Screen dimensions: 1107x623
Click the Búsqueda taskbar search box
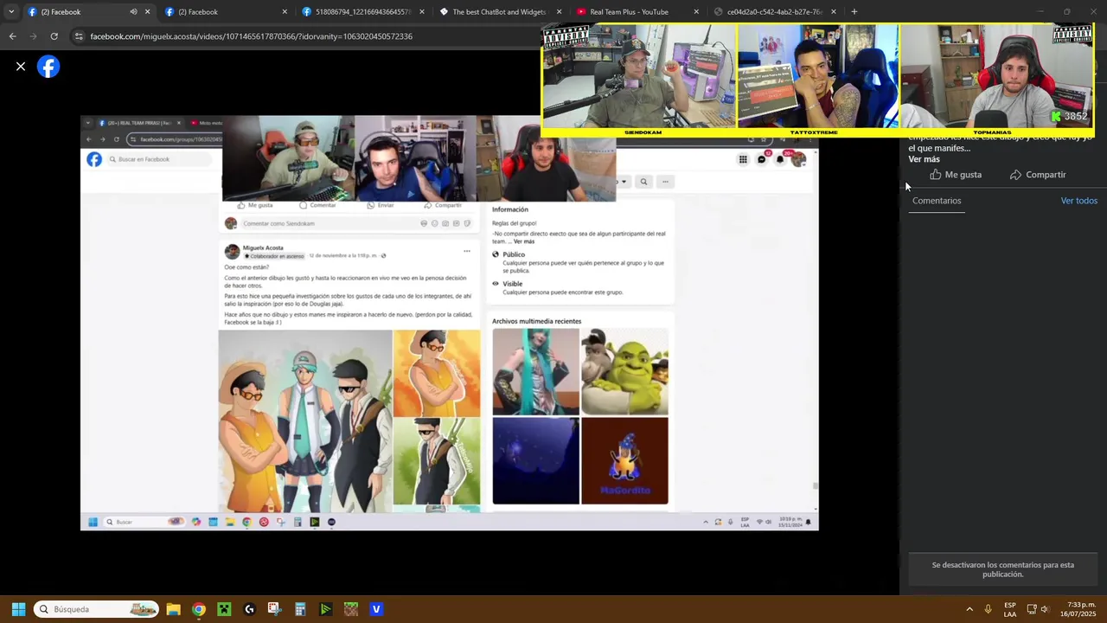96,609
